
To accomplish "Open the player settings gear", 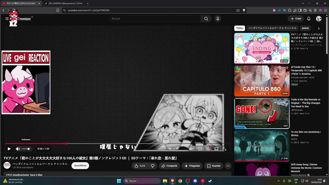I will pyautogui.click(x=208, y=149).
